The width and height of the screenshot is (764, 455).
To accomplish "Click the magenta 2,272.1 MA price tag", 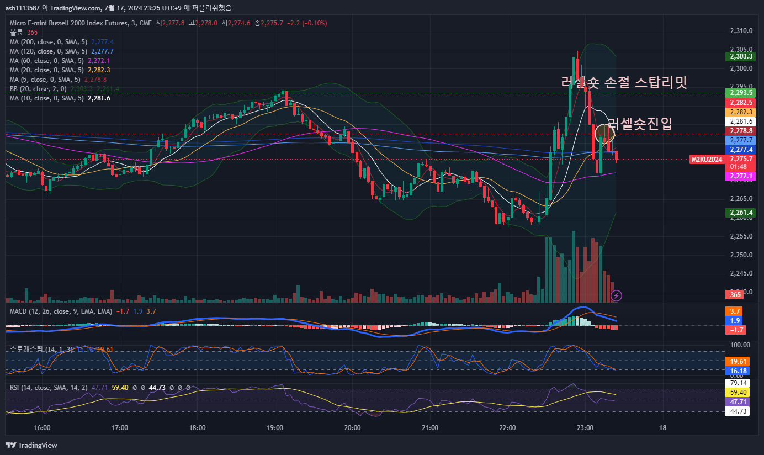I will [x=740, y=176].
